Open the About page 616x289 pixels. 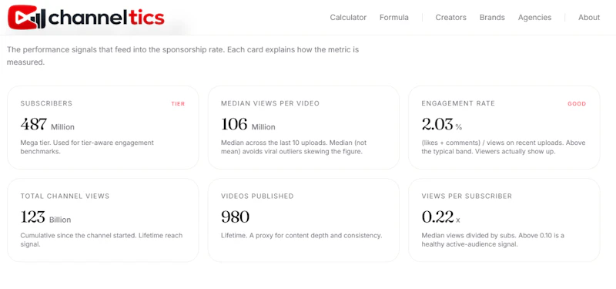point(589,17)
